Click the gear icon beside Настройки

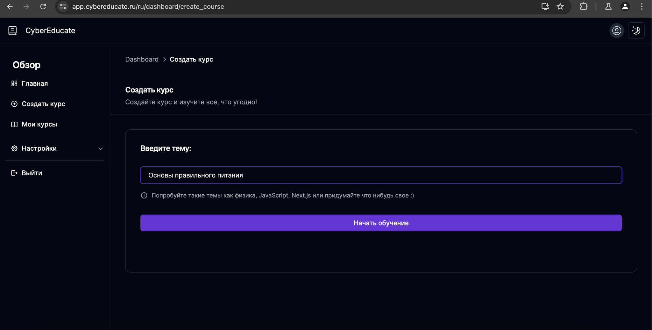tap(14, 148)
